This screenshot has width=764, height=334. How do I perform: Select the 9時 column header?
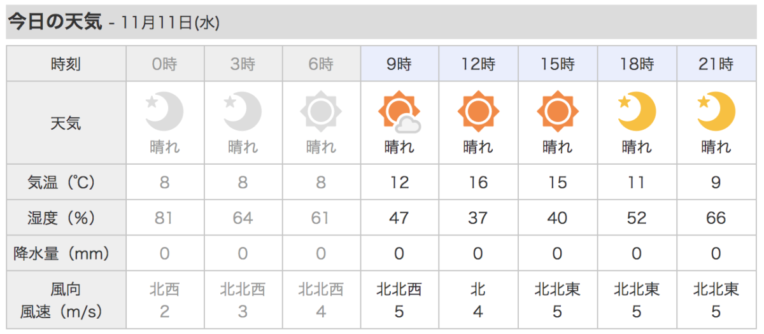coord(399,64)
